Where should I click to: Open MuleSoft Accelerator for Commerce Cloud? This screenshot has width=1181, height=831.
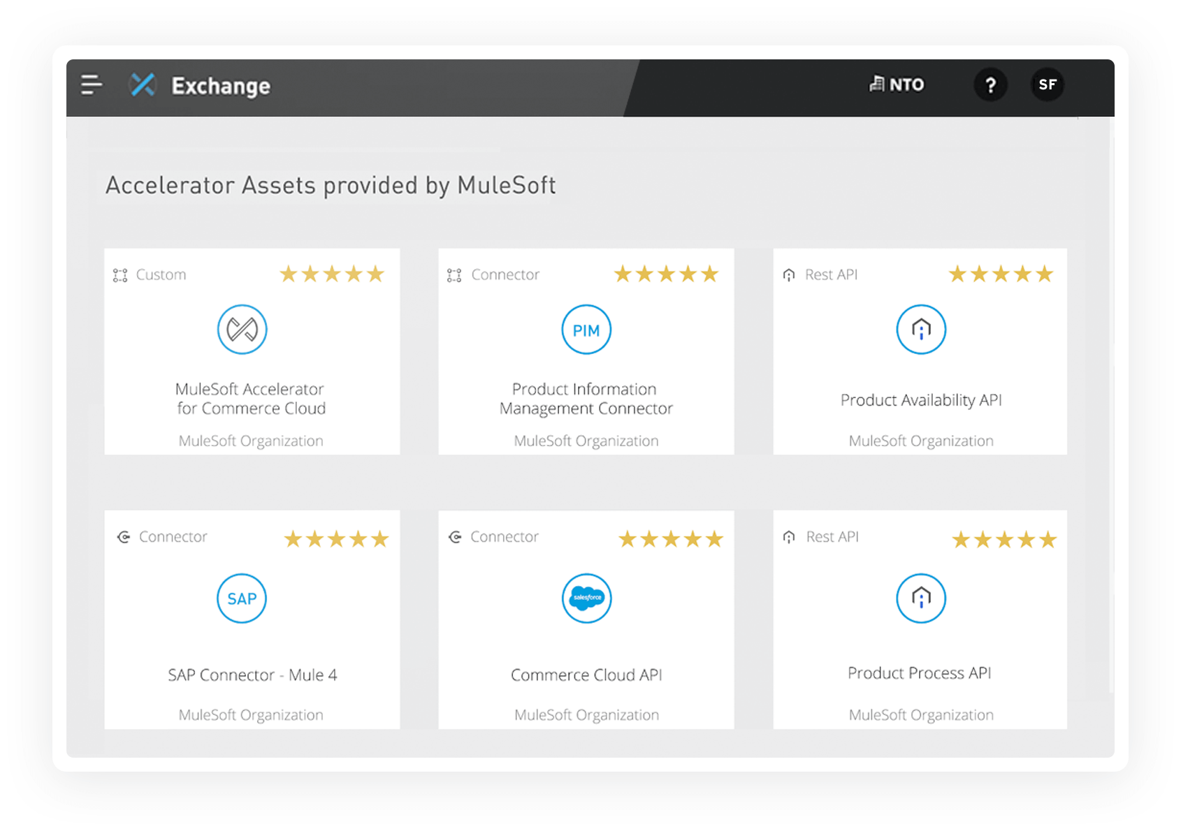251,399
